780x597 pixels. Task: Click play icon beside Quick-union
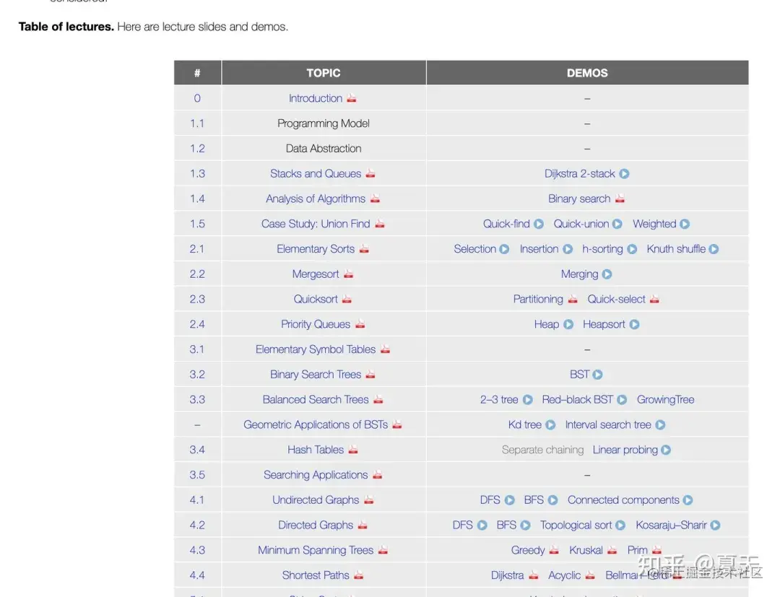pos(617,224)
